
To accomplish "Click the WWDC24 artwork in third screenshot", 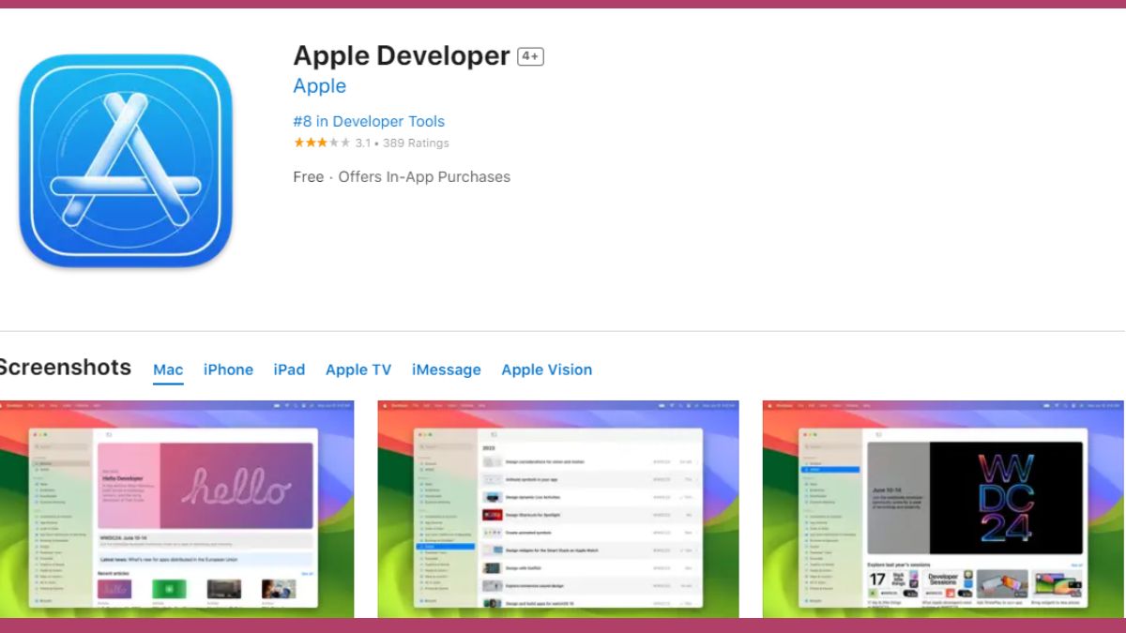I will pos(1006,497).
